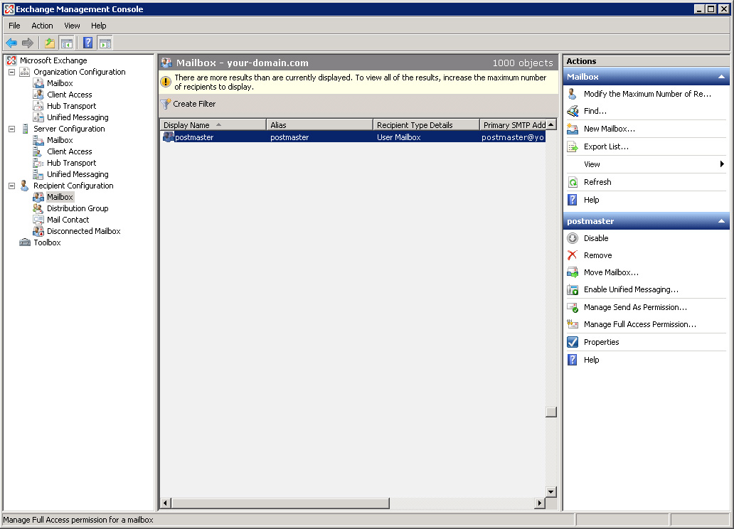Click the Find binoculars icon
This screenshot has width=734, height=529.
[573, 111]
